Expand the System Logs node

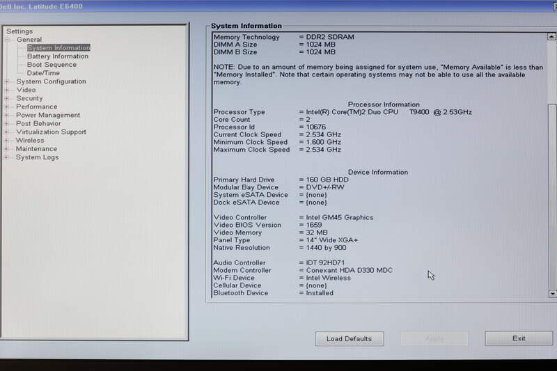click(7, 157)
